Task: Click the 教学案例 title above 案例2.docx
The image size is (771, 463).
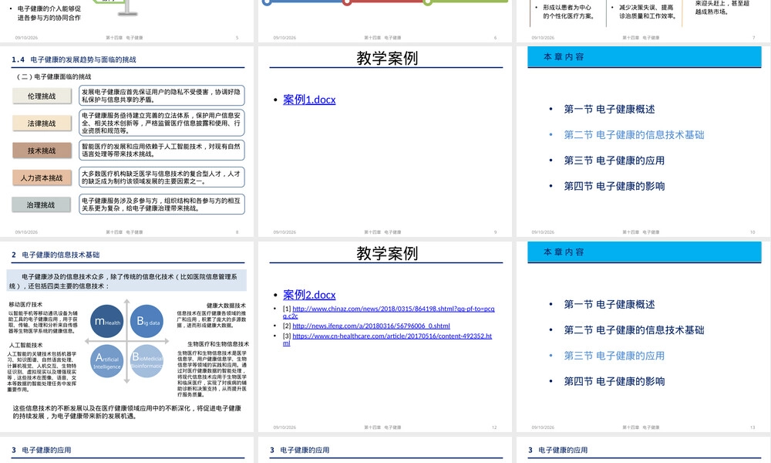Action: (387, 253)
